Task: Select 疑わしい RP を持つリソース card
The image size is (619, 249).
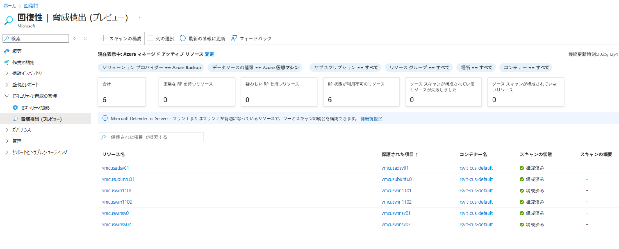Action: click(x=279, y=92)
